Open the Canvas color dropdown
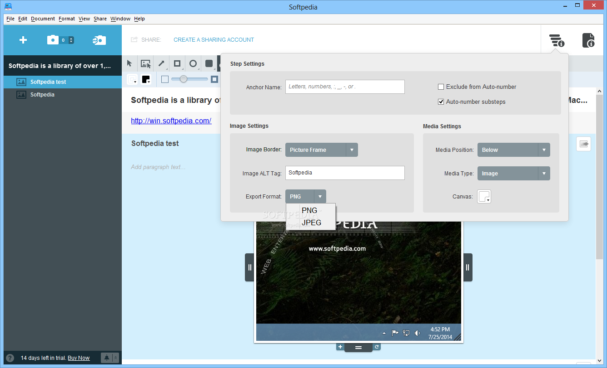This screenshot has width=607, height=368. [x=484, y=197]
